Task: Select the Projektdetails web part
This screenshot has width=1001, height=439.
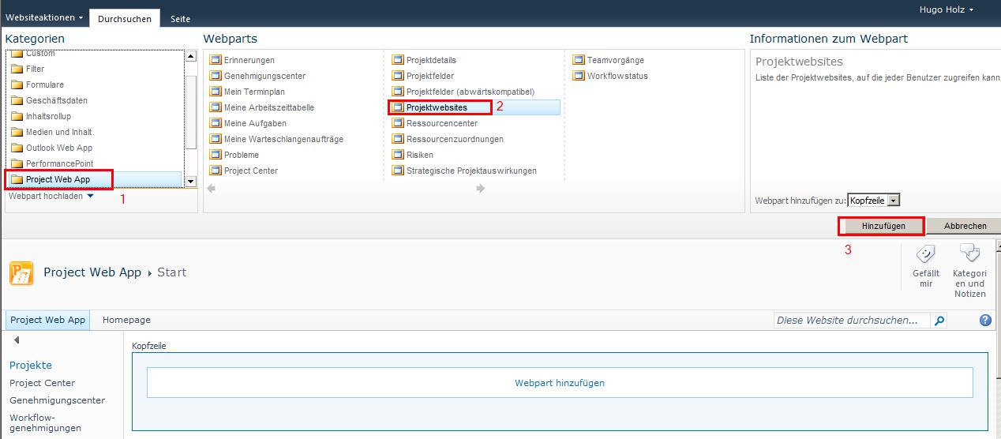Action: point(425,60)
